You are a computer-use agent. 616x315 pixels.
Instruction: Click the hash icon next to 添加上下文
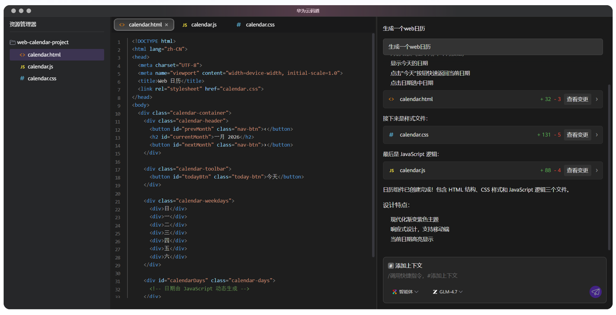[391, 265]
